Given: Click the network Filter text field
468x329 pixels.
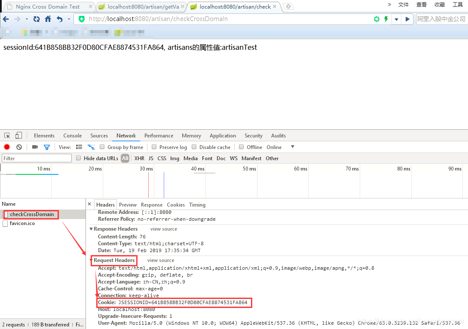Looking at the screenshot, I should 37,158.
